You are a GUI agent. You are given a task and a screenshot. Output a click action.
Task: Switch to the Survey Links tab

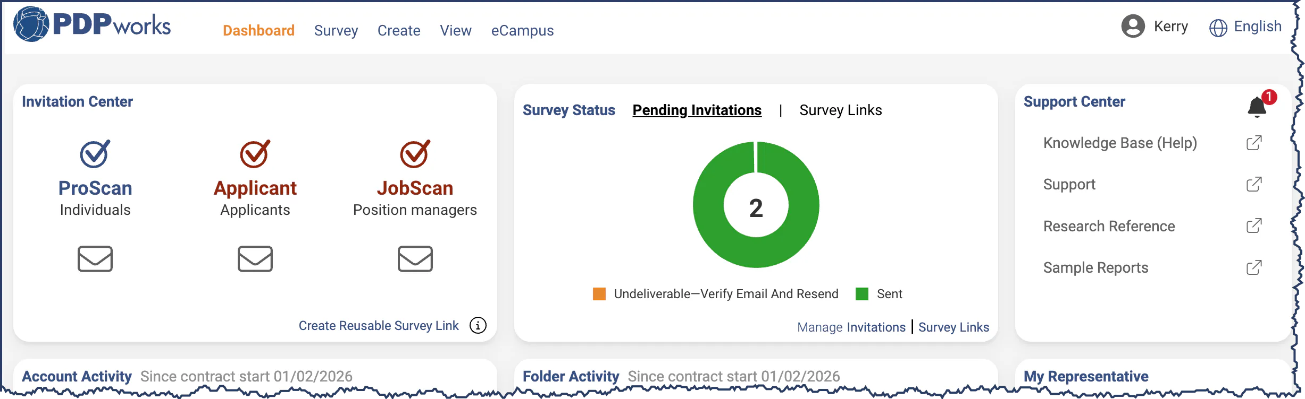click(841, 110)
